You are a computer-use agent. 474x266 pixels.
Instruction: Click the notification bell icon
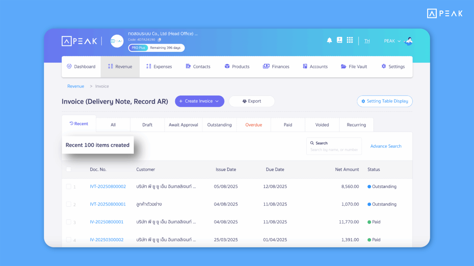329,40
